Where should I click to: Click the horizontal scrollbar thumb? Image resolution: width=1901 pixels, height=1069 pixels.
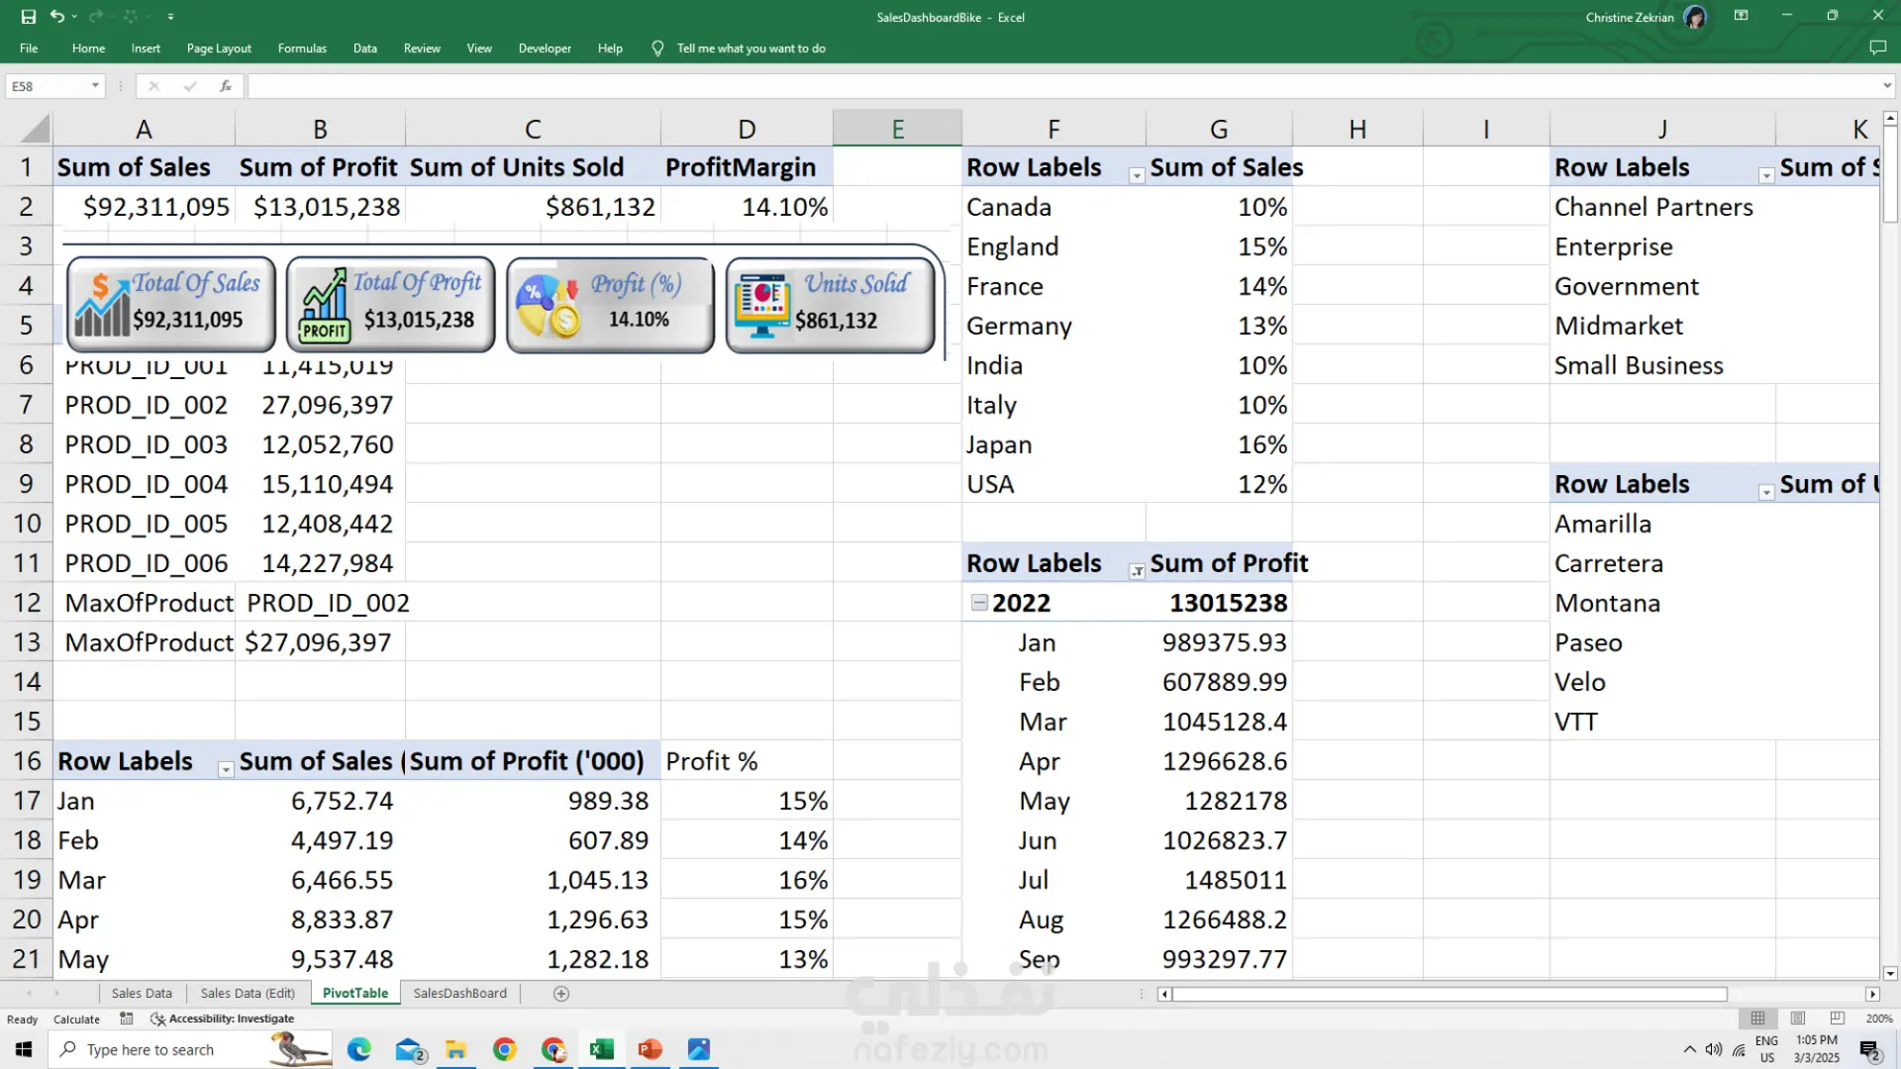pos(1451,994)
